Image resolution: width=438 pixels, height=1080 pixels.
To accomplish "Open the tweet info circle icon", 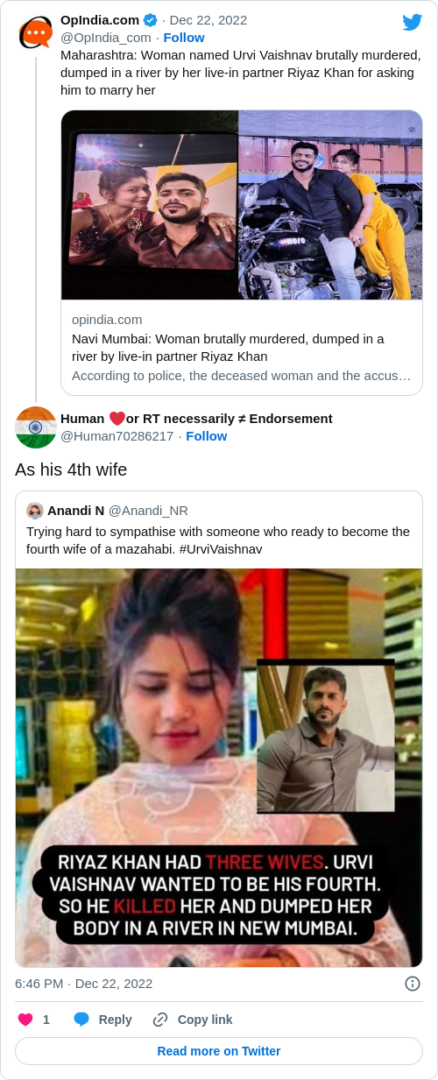I will pyautogui.click(x=413, y=983).
